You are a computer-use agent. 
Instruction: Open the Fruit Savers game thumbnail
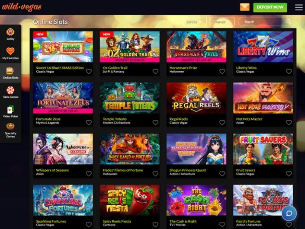[263, 149]
